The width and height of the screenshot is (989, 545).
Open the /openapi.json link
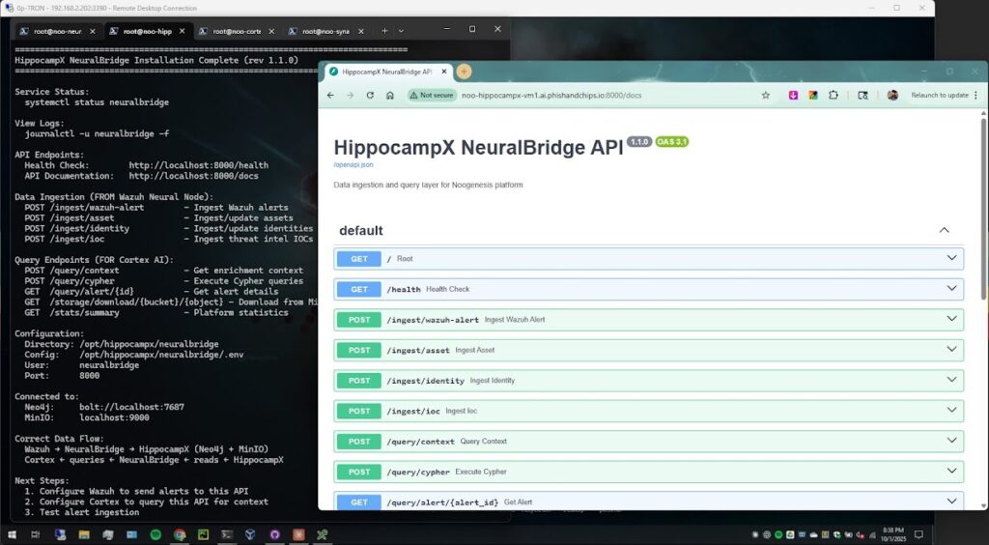pyautogui.click(x=353, y=165)
